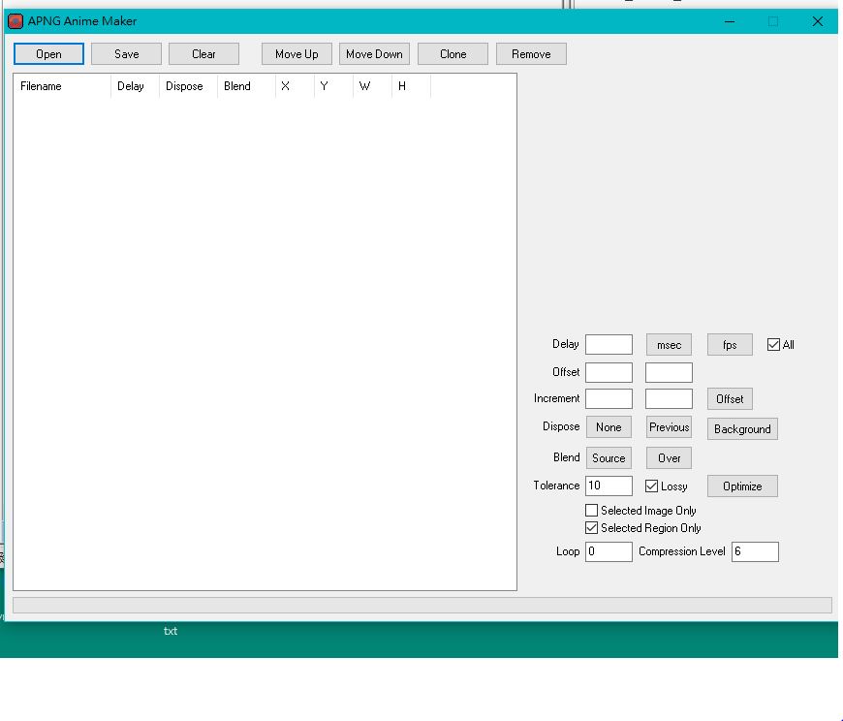
Task: Click the APNG Anime Maker app icon
Action: 16,21
